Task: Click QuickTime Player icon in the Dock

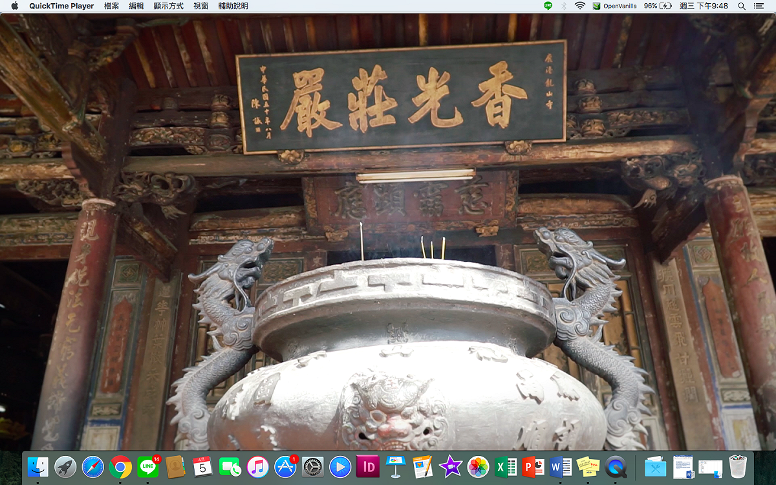Action: point(615,466)
